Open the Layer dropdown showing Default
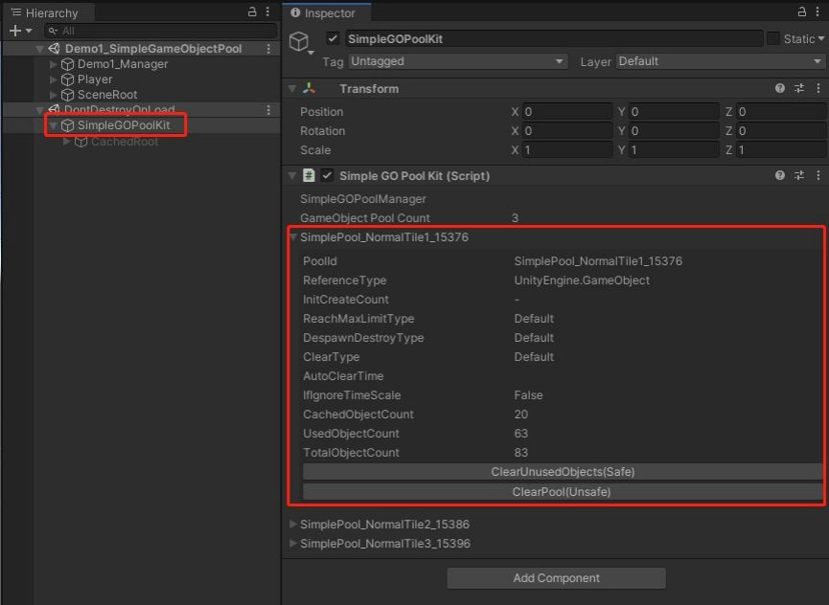This screenshot has height=605, width=829. pyautogui.click(x=720, y=61)
